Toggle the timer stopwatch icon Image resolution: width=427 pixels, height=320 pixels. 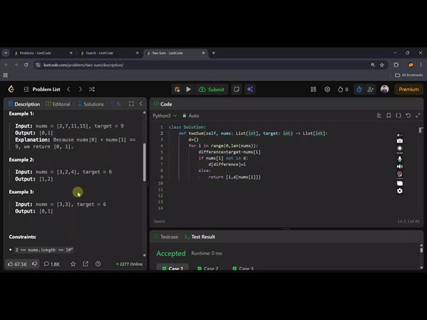click(x=359, y=89)
